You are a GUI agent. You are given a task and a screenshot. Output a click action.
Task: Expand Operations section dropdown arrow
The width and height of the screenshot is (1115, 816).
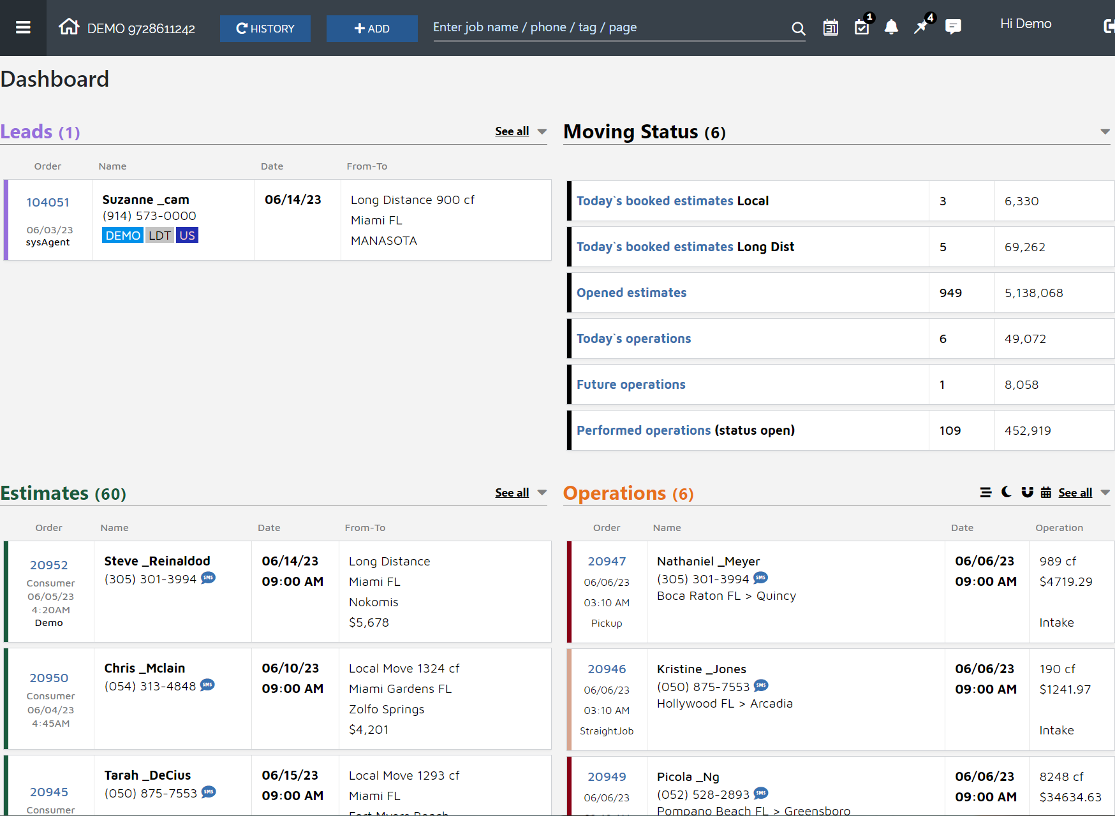[x=1105, y=492]
